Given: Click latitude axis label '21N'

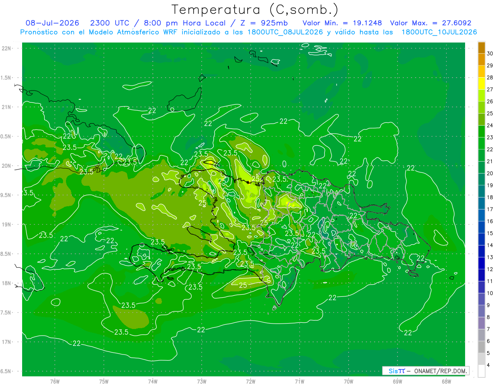Looking at the screenshot, I should pos(7,107).
